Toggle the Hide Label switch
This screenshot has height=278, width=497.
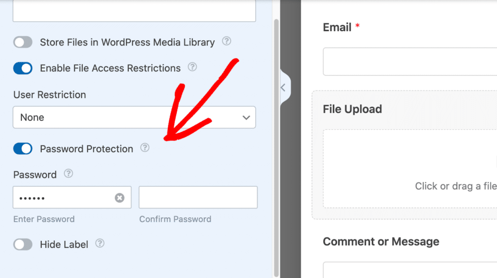point(23,244)
